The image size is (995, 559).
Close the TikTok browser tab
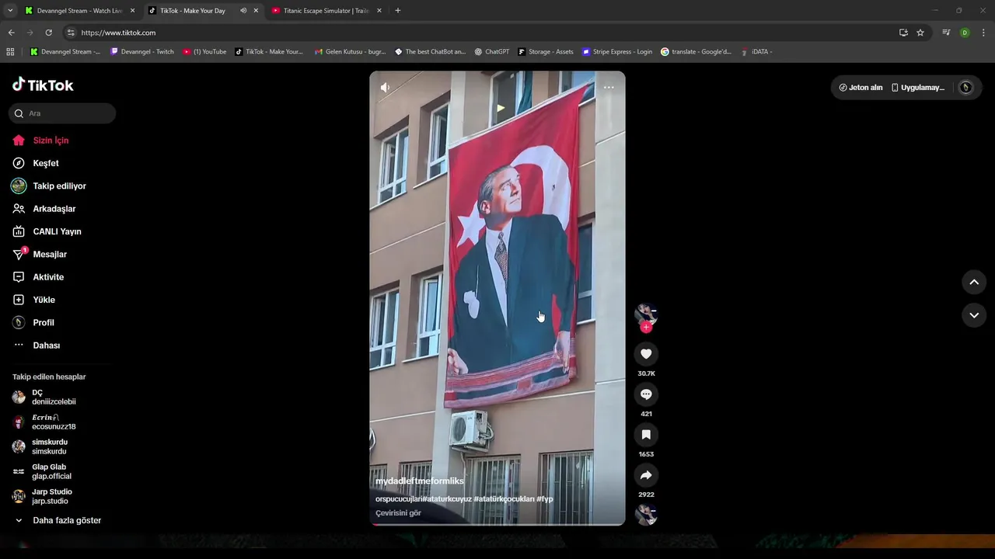coord(256,11)
